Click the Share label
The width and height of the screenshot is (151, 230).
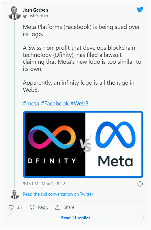[69, 207]
